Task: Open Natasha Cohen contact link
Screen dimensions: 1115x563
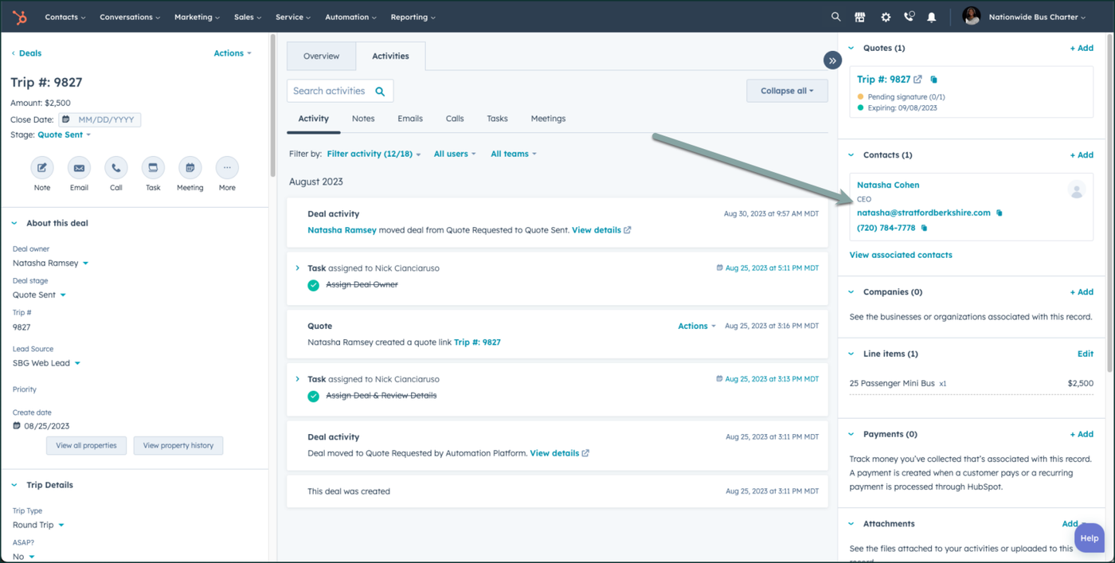Action: point(888,186)
